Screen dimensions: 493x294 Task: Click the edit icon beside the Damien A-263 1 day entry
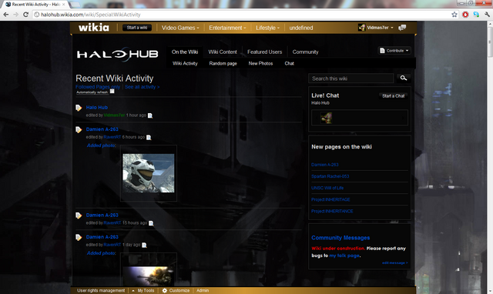tap(79, 238)
